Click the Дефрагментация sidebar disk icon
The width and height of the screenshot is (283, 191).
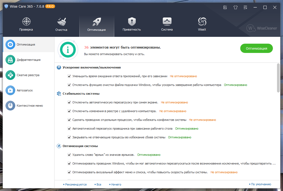click(10, 60)
